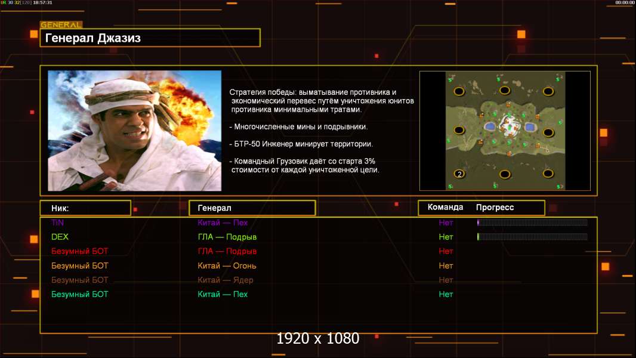Click green 'Китай — Пех' general entry
Viewport: 636px width, 358px height.
point(223,294)
